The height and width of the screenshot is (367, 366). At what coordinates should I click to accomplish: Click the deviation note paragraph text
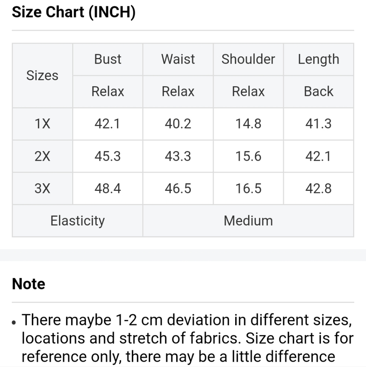point(188,338)
